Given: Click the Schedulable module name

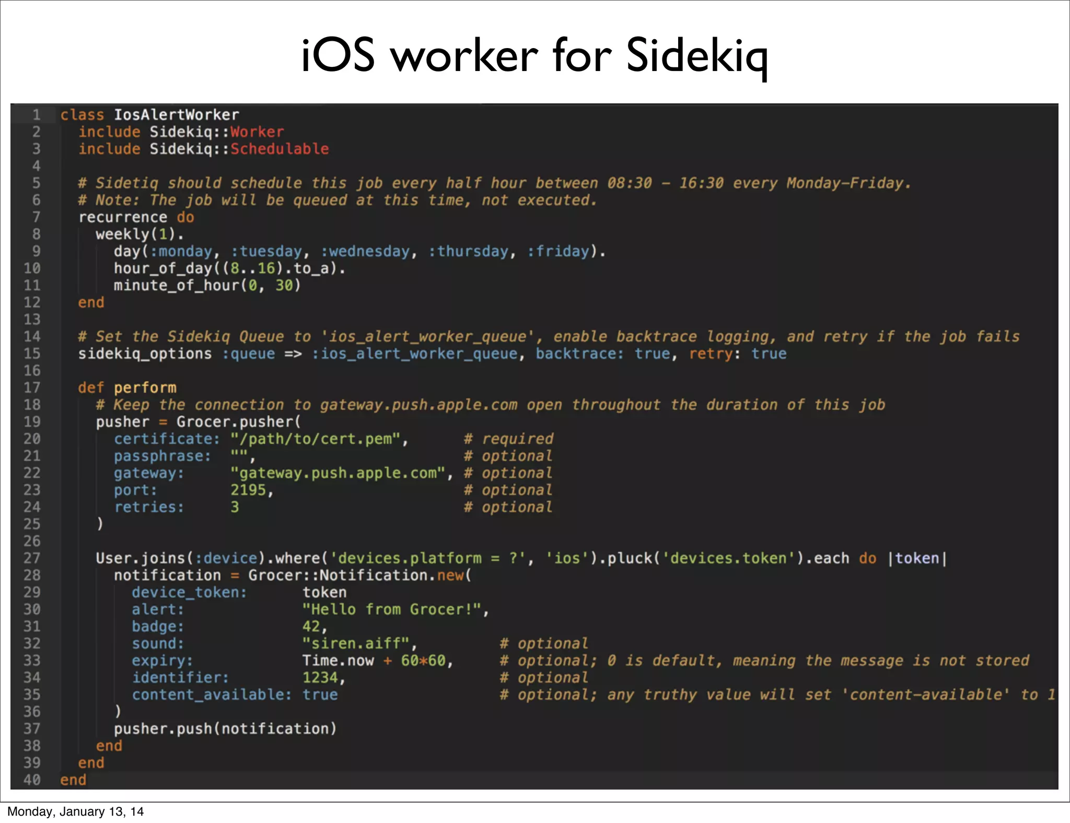Looking at the screenshot, I should 280,149.
